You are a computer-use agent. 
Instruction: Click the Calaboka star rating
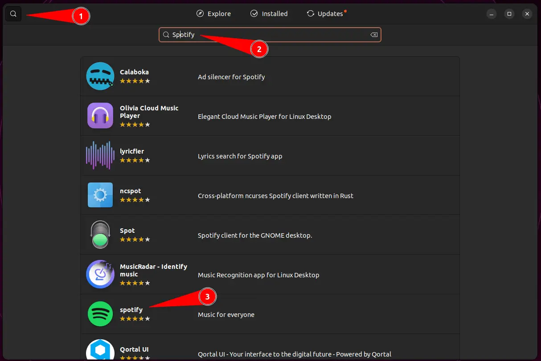[135, 81]
